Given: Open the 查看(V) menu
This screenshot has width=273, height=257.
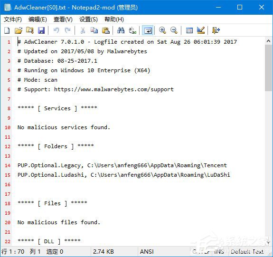Looking at the screenshot, I should [63, 19].
